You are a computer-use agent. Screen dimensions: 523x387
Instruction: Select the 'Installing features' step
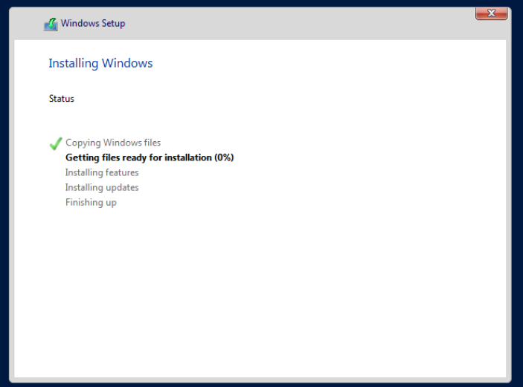point(102,172)
